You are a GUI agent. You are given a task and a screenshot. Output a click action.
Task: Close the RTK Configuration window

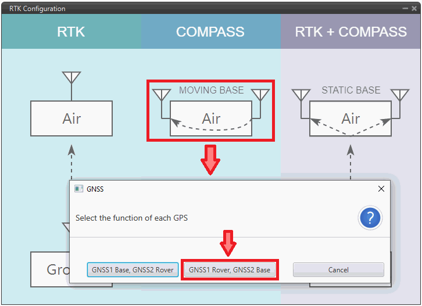414,9
